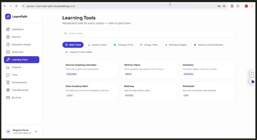Open the Photomath tool card

click(x=207, y=91)
